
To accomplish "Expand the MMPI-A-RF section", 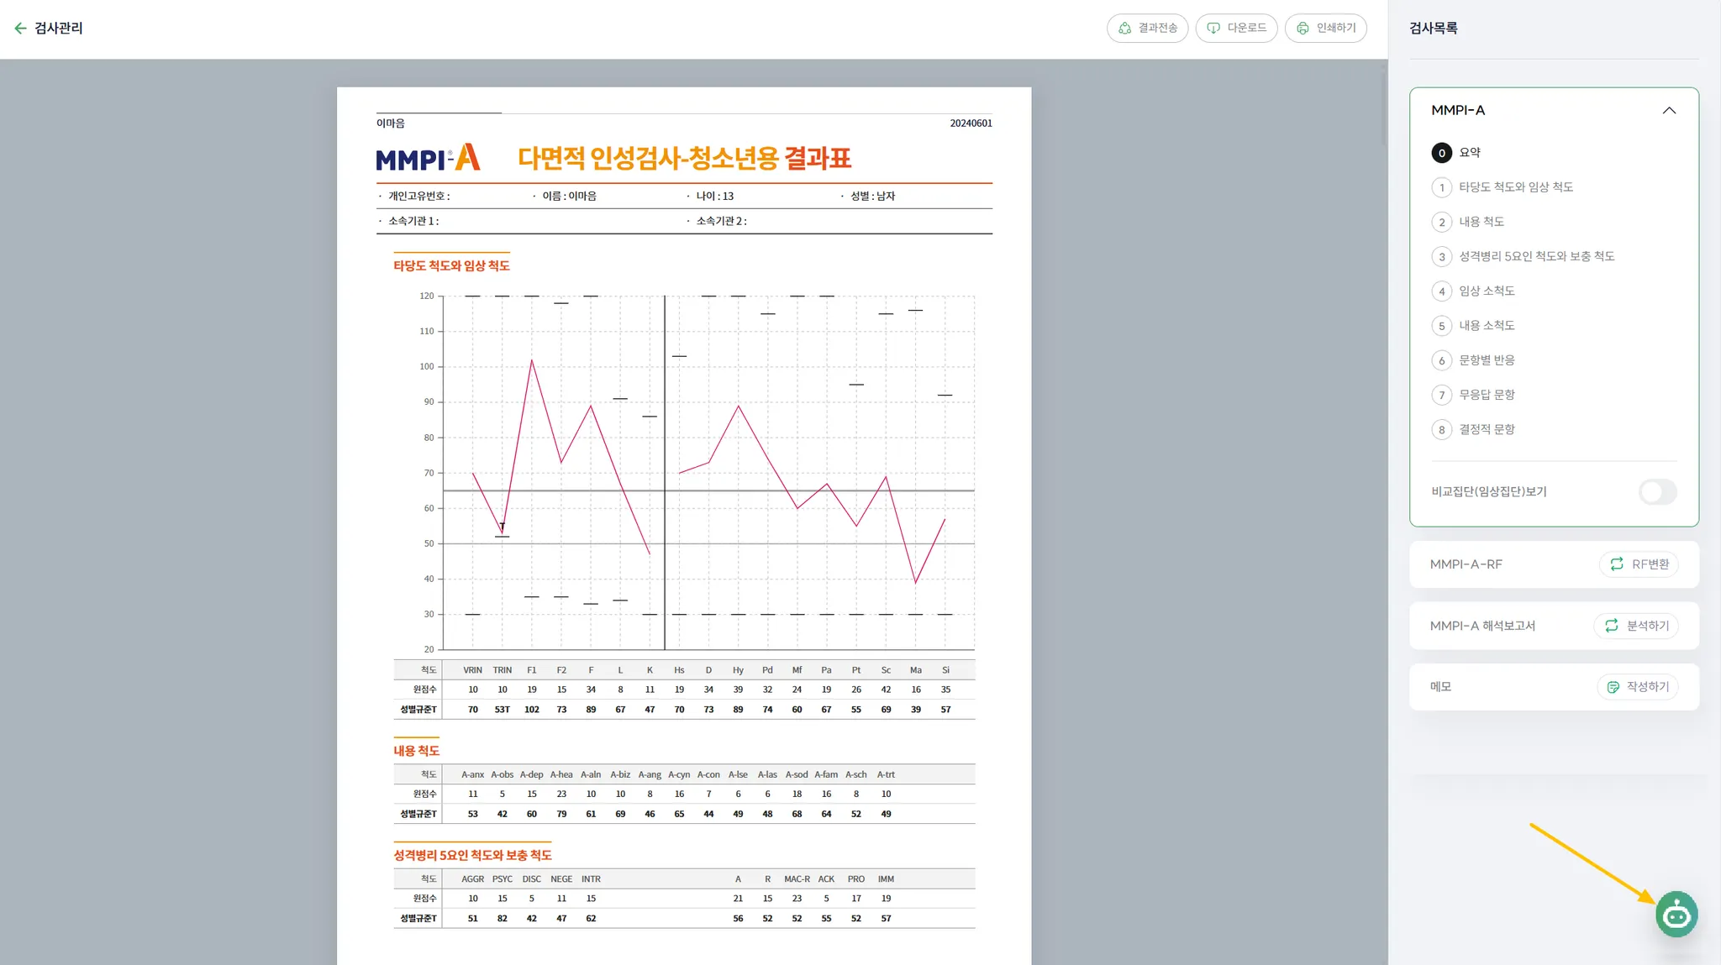I will 1466,564.
